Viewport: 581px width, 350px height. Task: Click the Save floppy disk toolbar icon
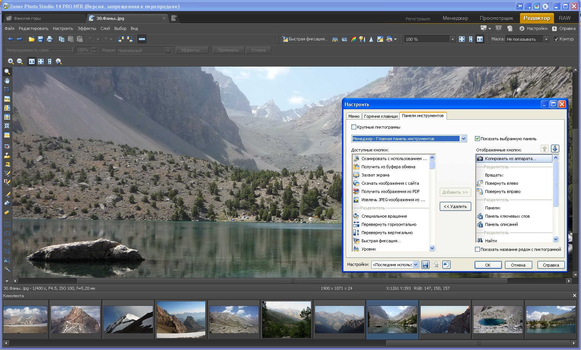pyautogui.click(x=40, y=39)
